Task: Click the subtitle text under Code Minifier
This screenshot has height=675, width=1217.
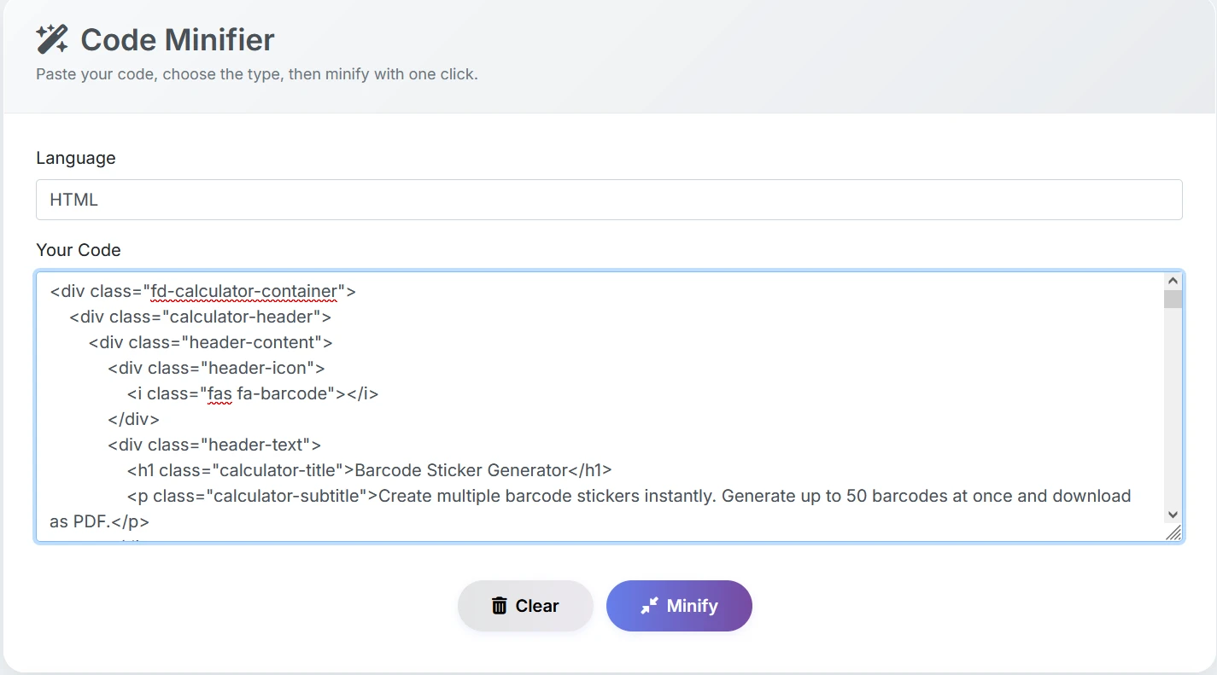Action: click(256, 74)
